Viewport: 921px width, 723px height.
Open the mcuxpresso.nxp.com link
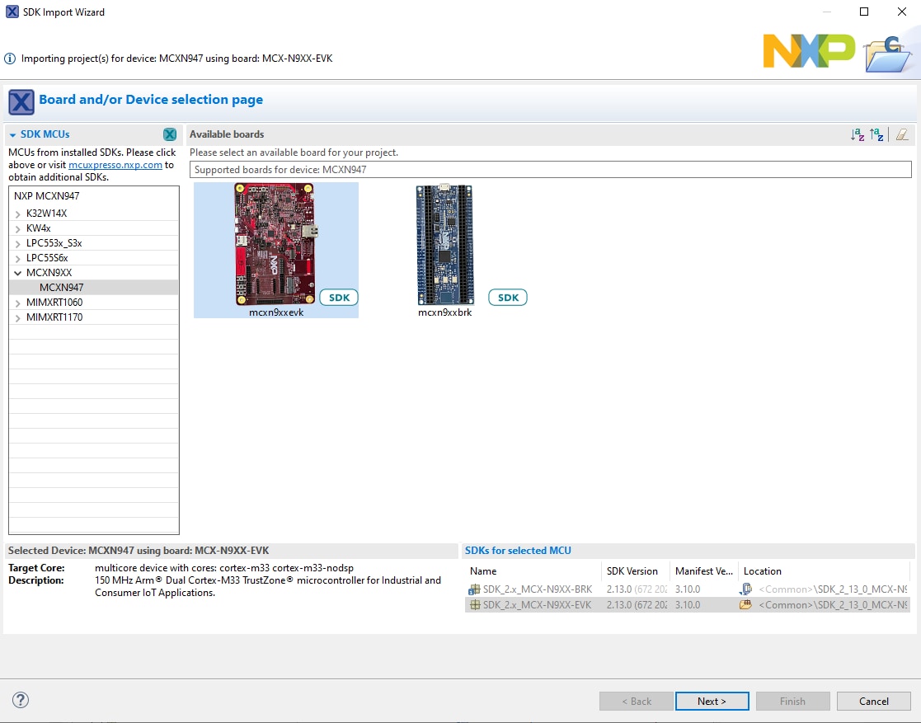(115, 165)
